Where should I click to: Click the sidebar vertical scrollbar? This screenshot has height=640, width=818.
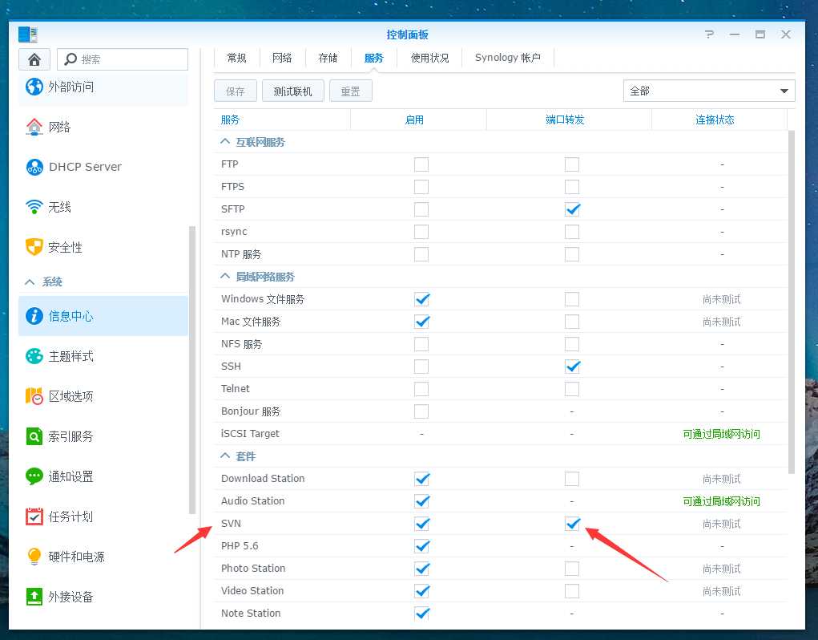point(192,370)
